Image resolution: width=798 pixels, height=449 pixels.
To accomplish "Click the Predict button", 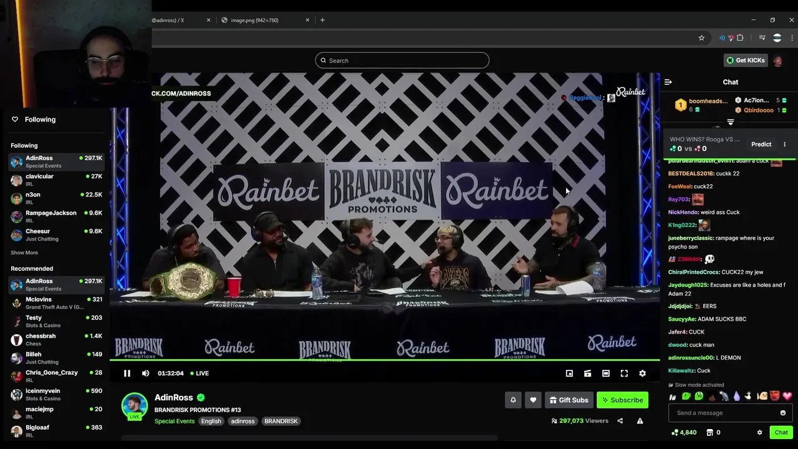I will click(x=761, y=144).
